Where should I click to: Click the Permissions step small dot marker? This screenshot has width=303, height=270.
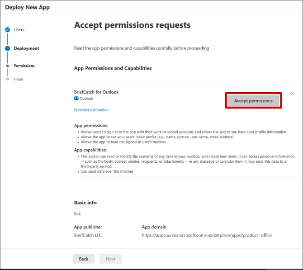[x=8, y=66]
